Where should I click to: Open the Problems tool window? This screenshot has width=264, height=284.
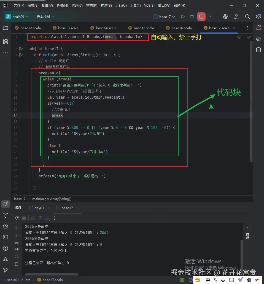pyautogui.click(x=6, y=248)
